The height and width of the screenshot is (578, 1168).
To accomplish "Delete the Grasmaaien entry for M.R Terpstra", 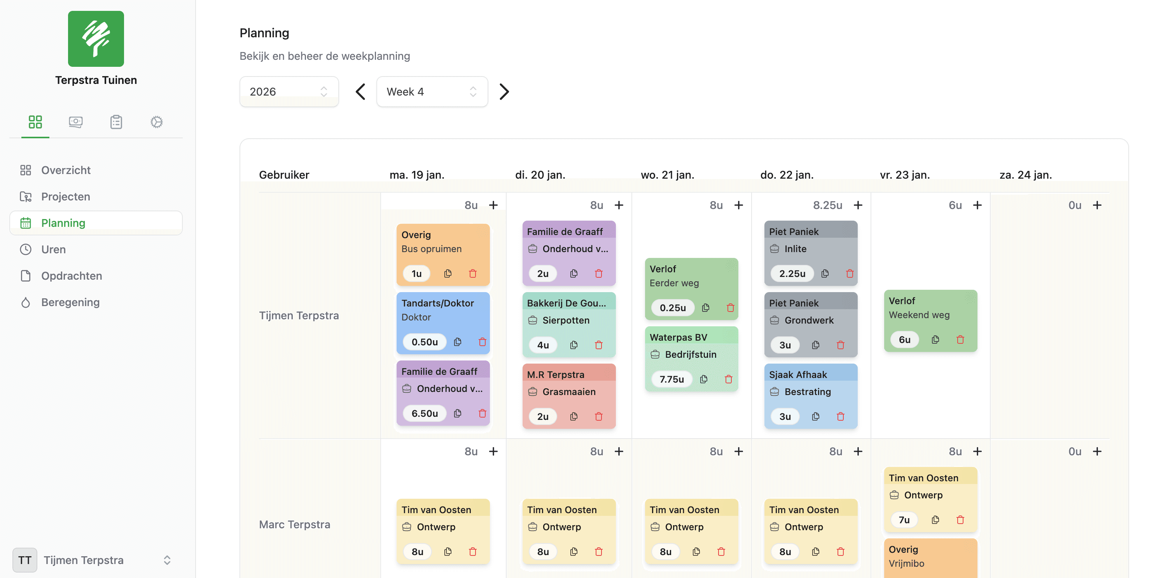I will coord(598,416).
